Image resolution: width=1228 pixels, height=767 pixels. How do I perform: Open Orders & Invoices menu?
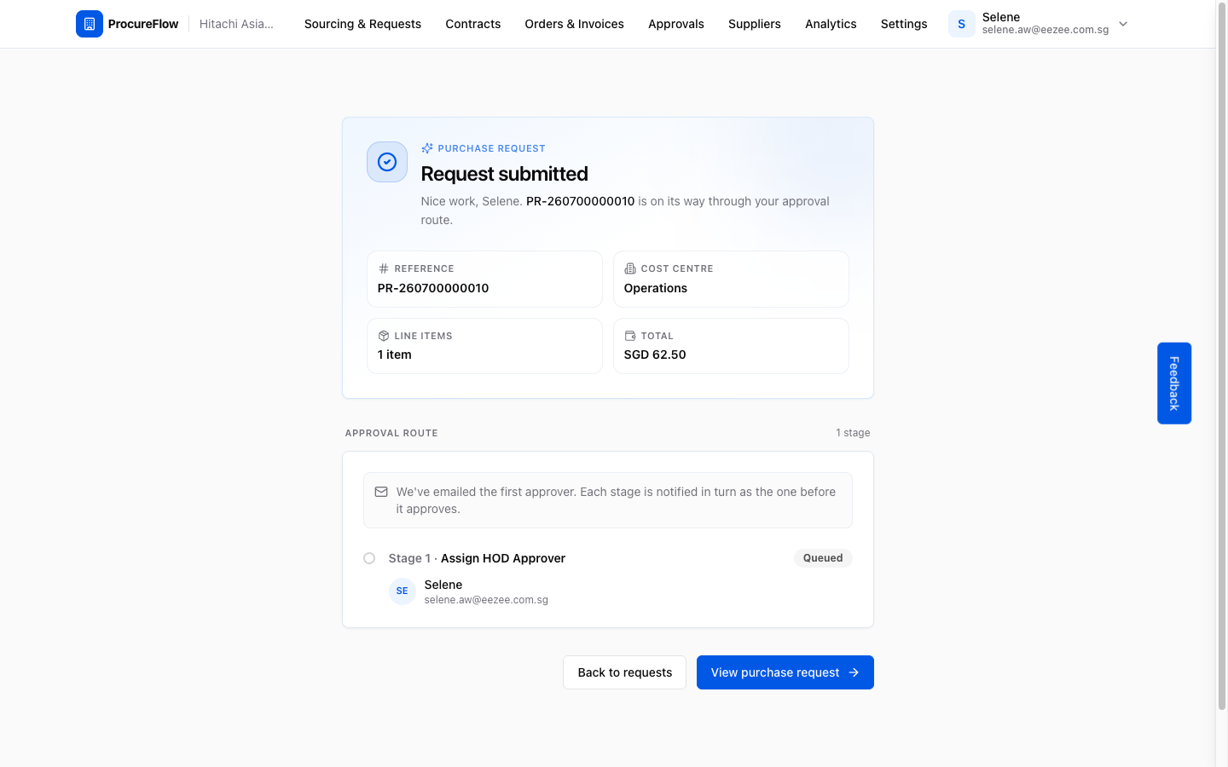coord(575,24)
